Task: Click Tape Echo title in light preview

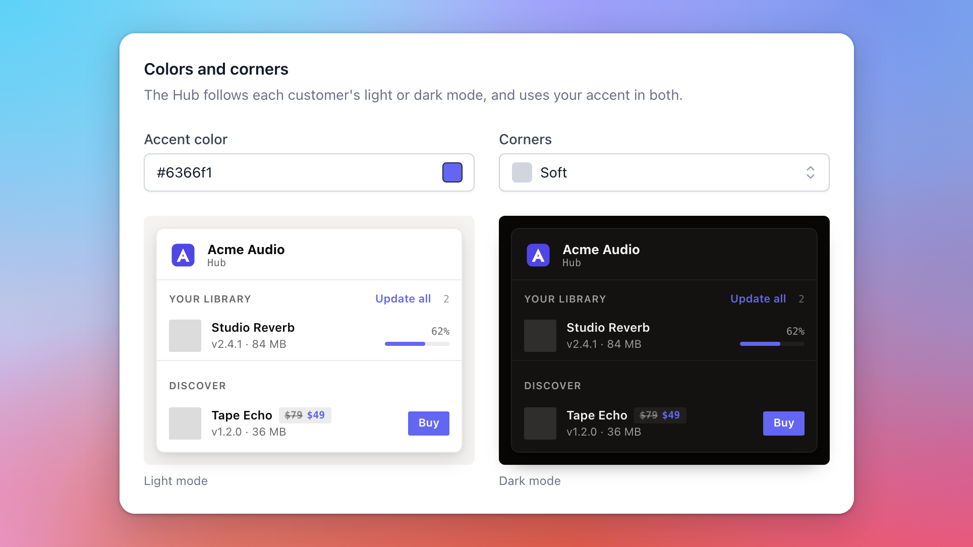Action: [x=242, y=415]
